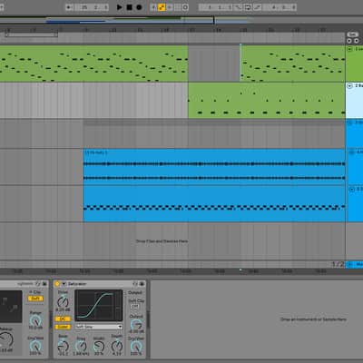
Task: Fold track 5 with its triangle
Action: (x=351, y=190)
